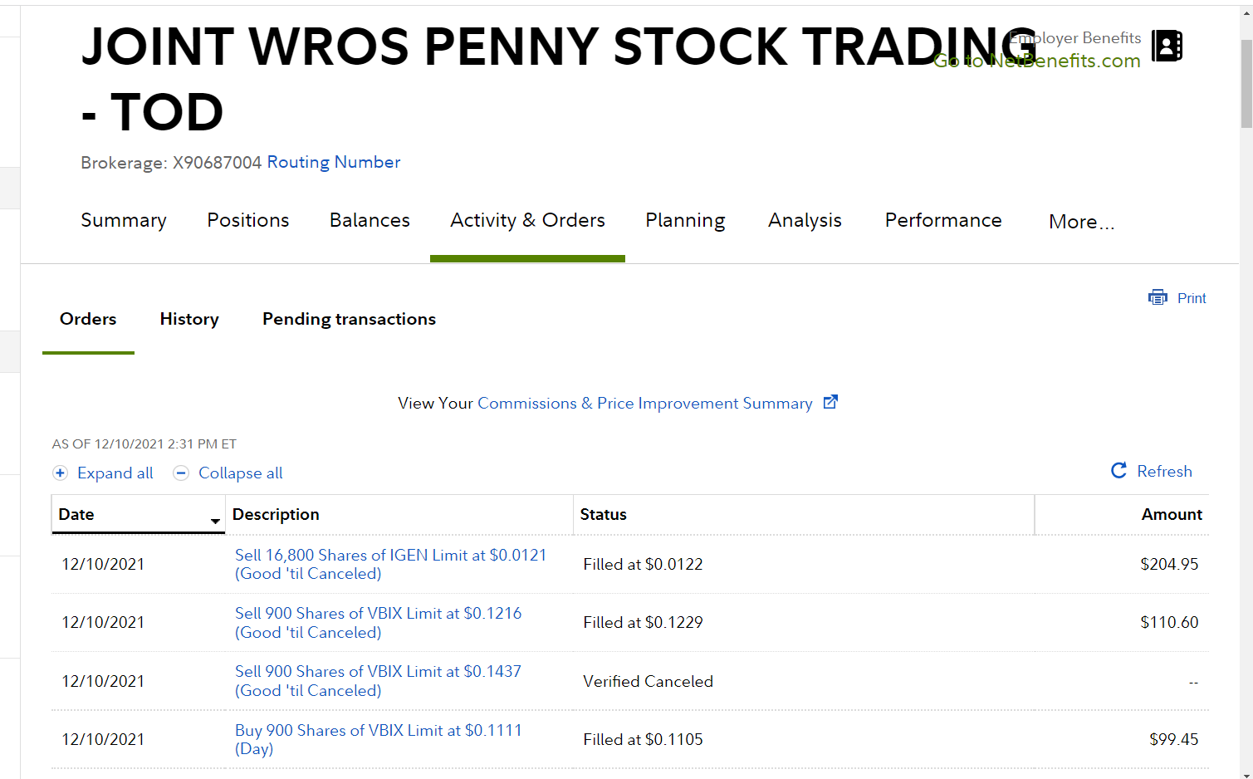Click the Routing Number link
This screenshot has height=779, width=1253.
coord(333,162)
